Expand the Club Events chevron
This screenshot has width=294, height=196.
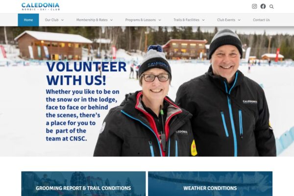point(239,20)
